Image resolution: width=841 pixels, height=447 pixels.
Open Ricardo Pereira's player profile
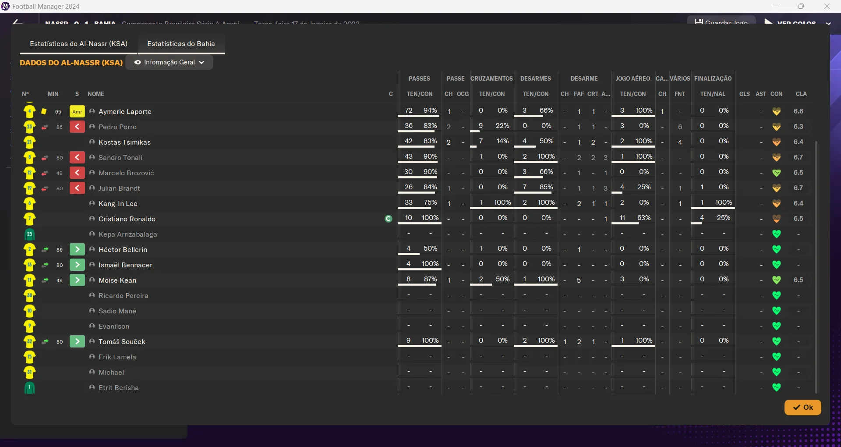tap(124, 296)
